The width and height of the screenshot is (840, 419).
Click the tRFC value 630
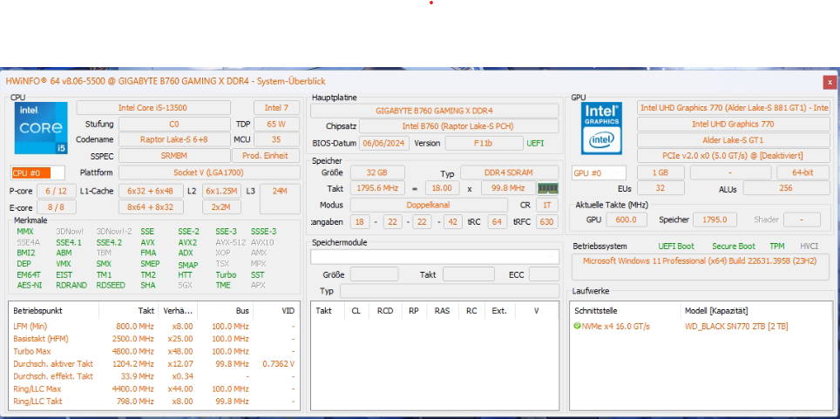point(546,221)
